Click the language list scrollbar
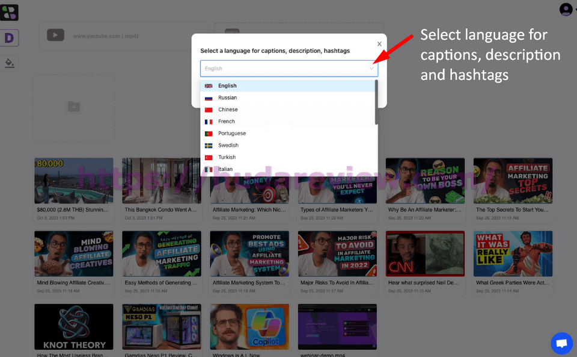This screenshot has height=357, width=577. pyautogui.click(x=376, y=102)
